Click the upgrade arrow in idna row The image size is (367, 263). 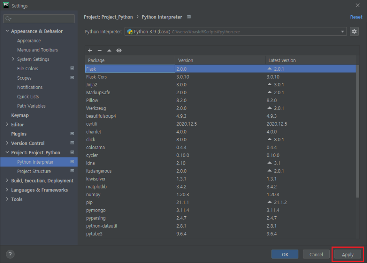pos(270,163)
